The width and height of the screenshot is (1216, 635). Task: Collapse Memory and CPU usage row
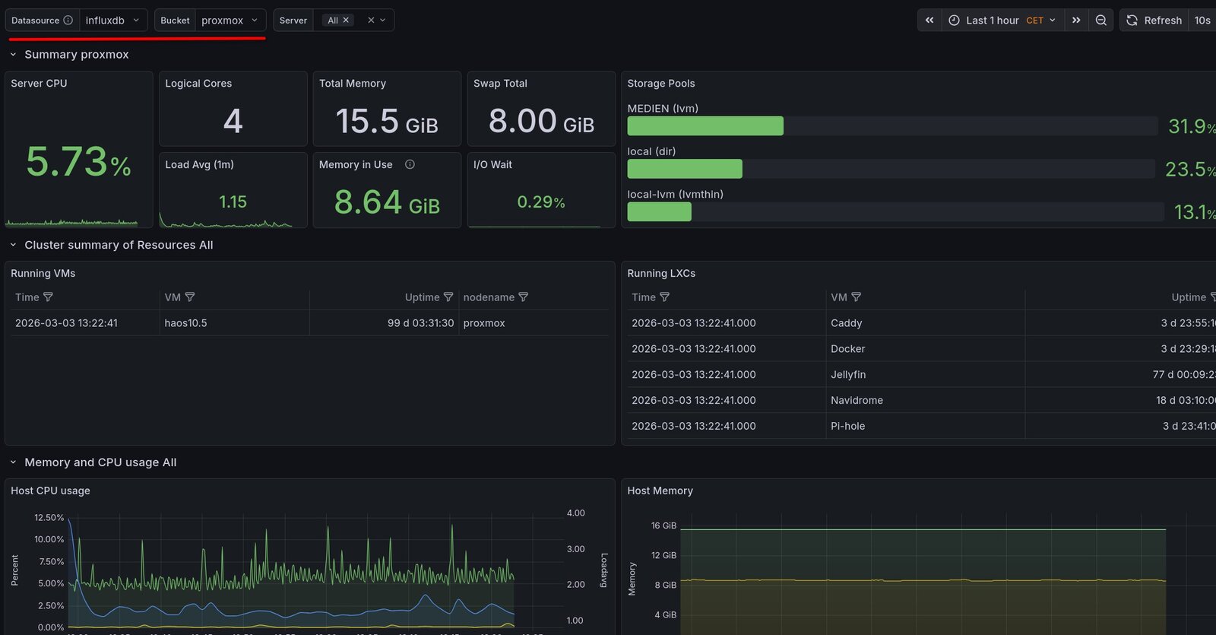pos(13,462)
